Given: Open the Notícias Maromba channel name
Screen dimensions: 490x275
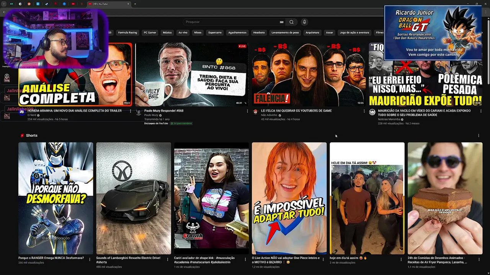Looking at the screenshot, I should click(x=389, y=119).
